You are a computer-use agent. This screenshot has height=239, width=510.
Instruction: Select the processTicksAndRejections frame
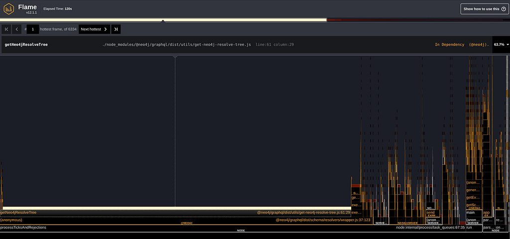pos(233,228)
